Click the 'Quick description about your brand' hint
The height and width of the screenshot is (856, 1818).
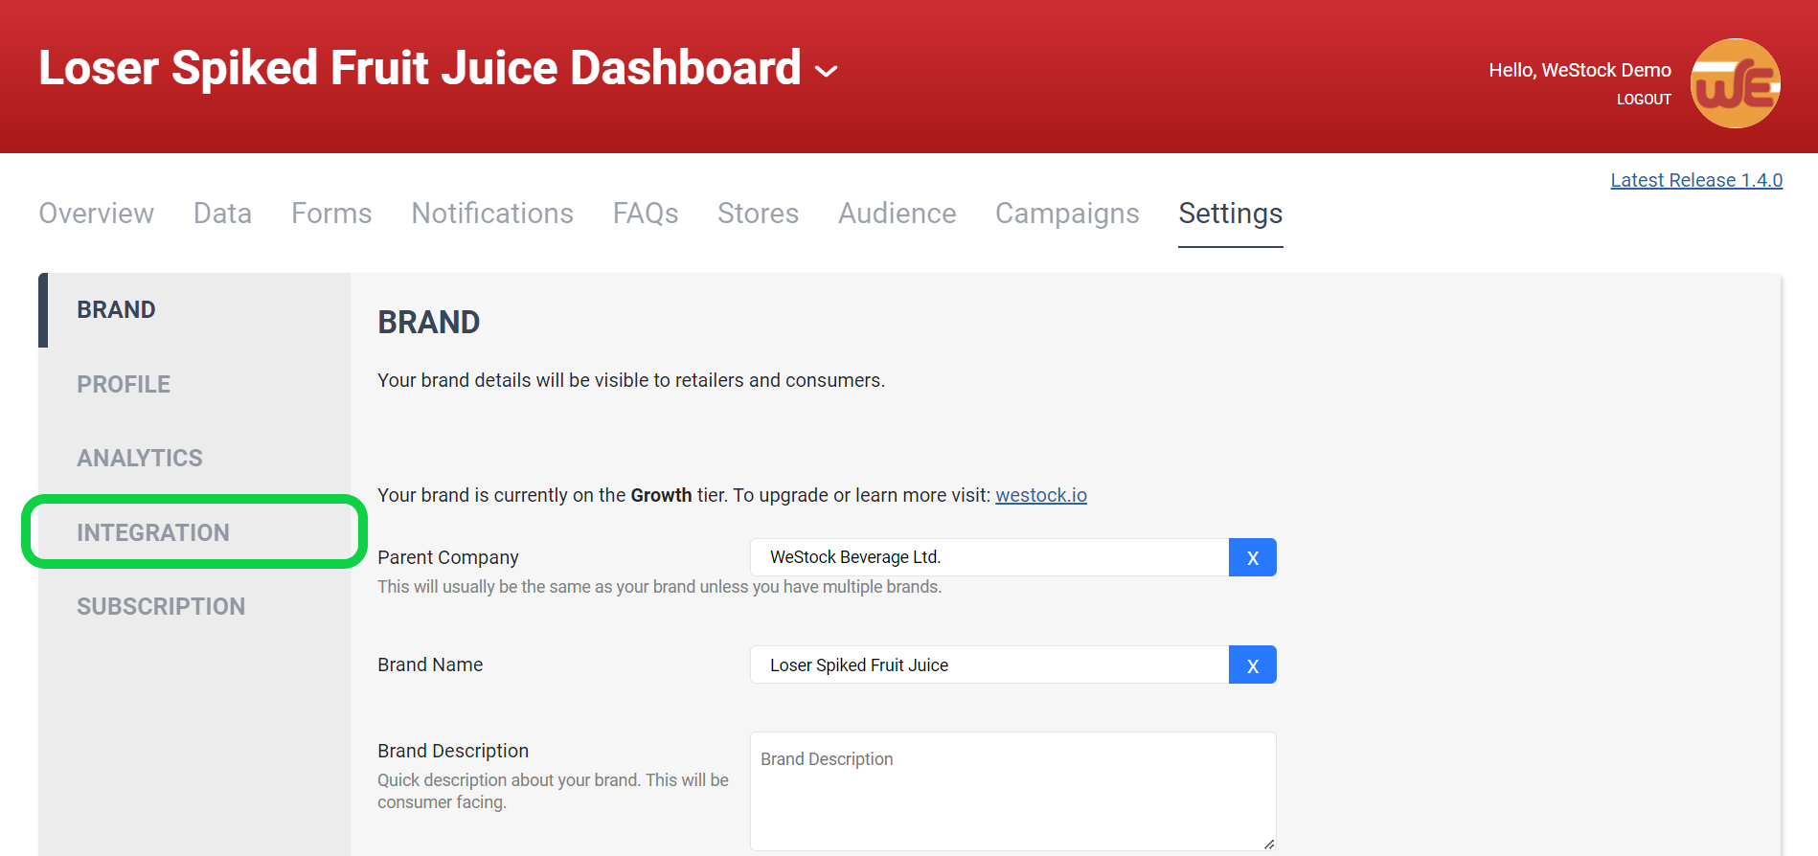(x=553, y=791)
